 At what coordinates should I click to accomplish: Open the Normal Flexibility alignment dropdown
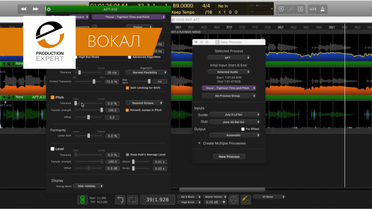146,73
